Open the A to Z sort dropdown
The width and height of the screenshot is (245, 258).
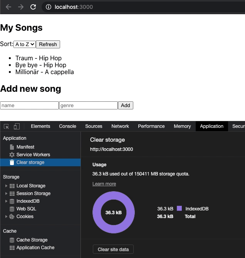pos(25,44)
